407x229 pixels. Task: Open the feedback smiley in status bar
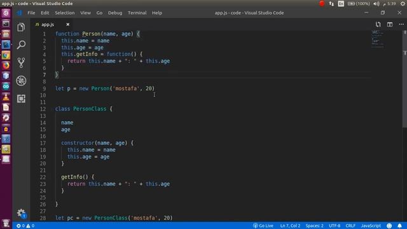point(389,226)
